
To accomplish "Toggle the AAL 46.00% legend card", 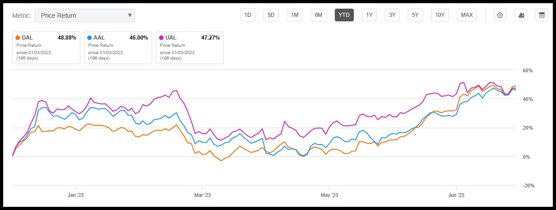I will 118,47.
